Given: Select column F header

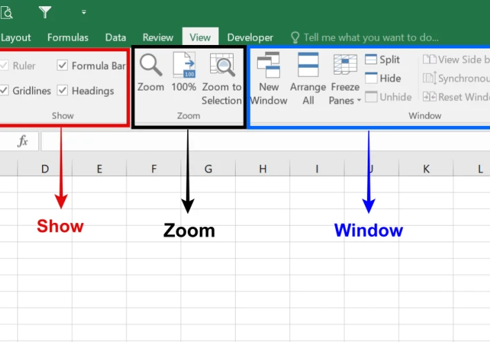Looking at the screenshot, I should tap(153, 169).
